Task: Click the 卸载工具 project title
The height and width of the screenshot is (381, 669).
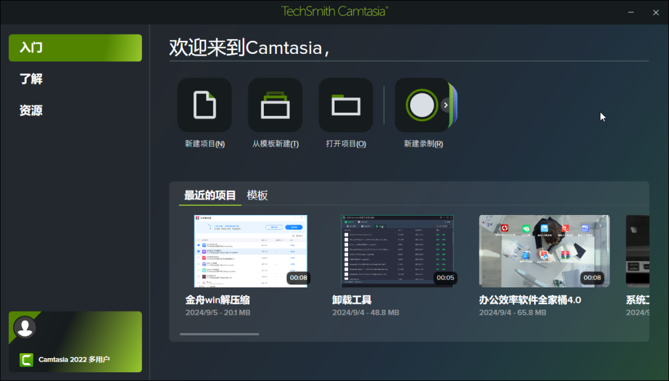Action: 352,300
